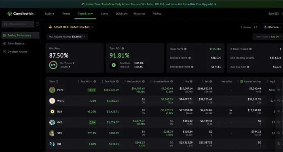
Task: Click the 10.2X ROI badge for PEPE
Action: pyautogui.click(x=92, y=90)
